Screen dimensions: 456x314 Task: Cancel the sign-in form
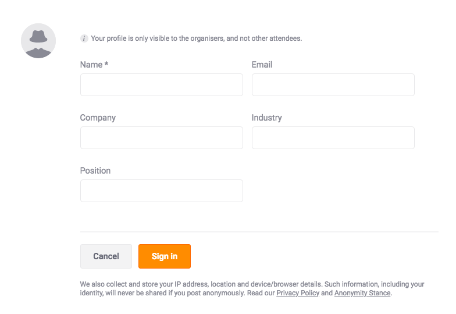[x=106, y=256]
